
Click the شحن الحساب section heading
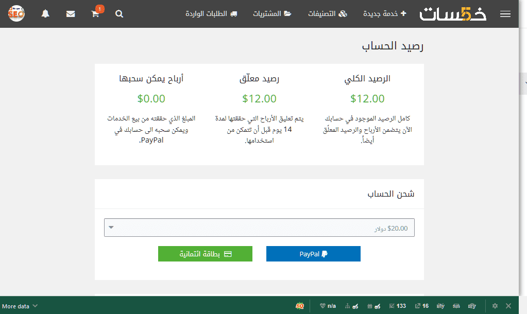point(391,194)
